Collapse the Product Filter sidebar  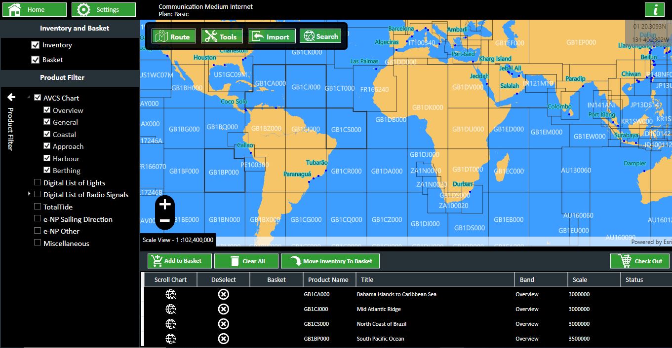click(10, 98)
